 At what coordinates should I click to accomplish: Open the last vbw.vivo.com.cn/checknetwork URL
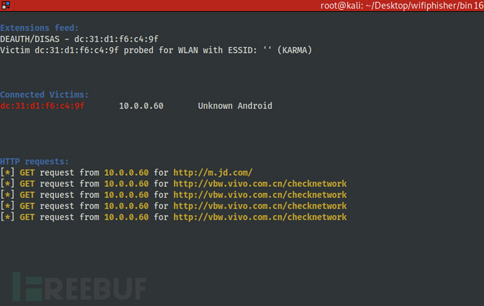click(x=260, y=217)
